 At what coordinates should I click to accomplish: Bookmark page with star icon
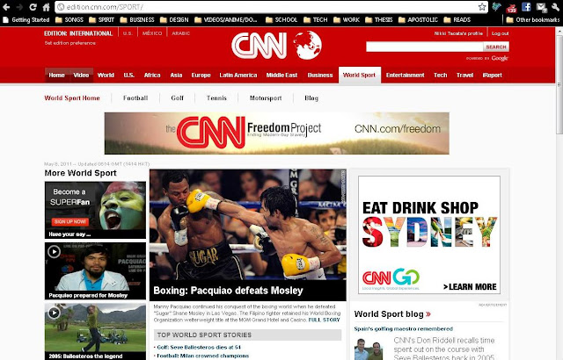click(x=482, y=7)
